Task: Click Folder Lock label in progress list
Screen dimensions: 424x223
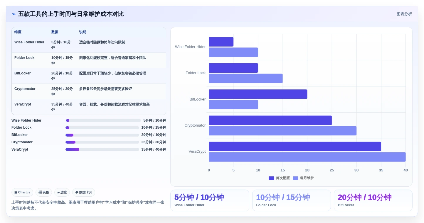Action: tap(21, 127)
